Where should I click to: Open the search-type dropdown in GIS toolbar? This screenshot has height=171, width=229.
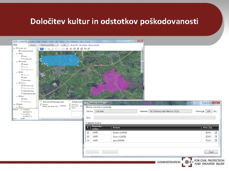(x=49, y=45)
